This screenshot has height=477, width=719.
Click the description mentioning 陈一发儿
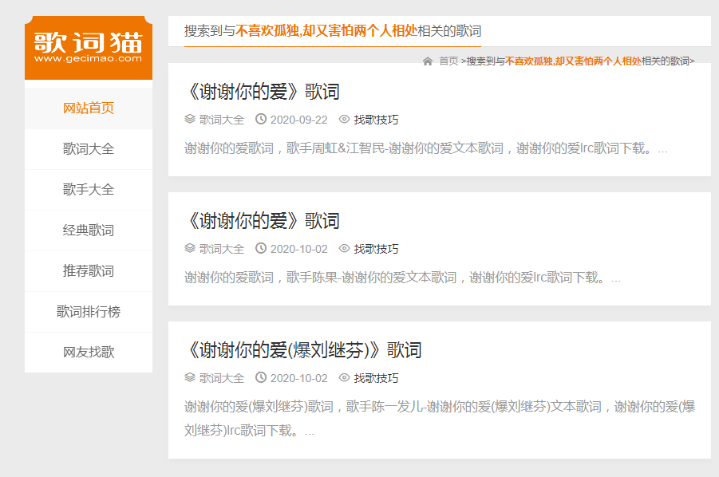440,418
